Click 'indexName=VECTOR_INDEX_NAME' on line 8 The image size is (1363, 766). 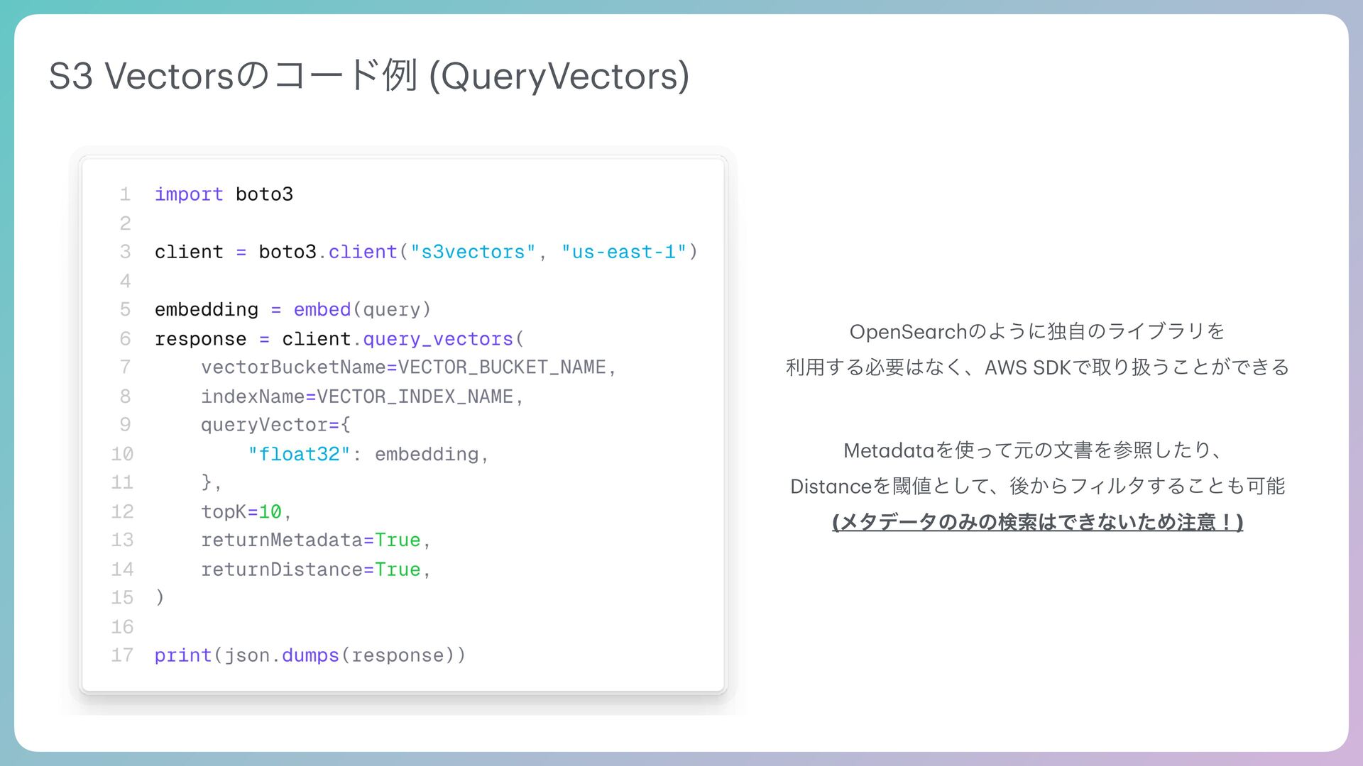pos(357,396)
